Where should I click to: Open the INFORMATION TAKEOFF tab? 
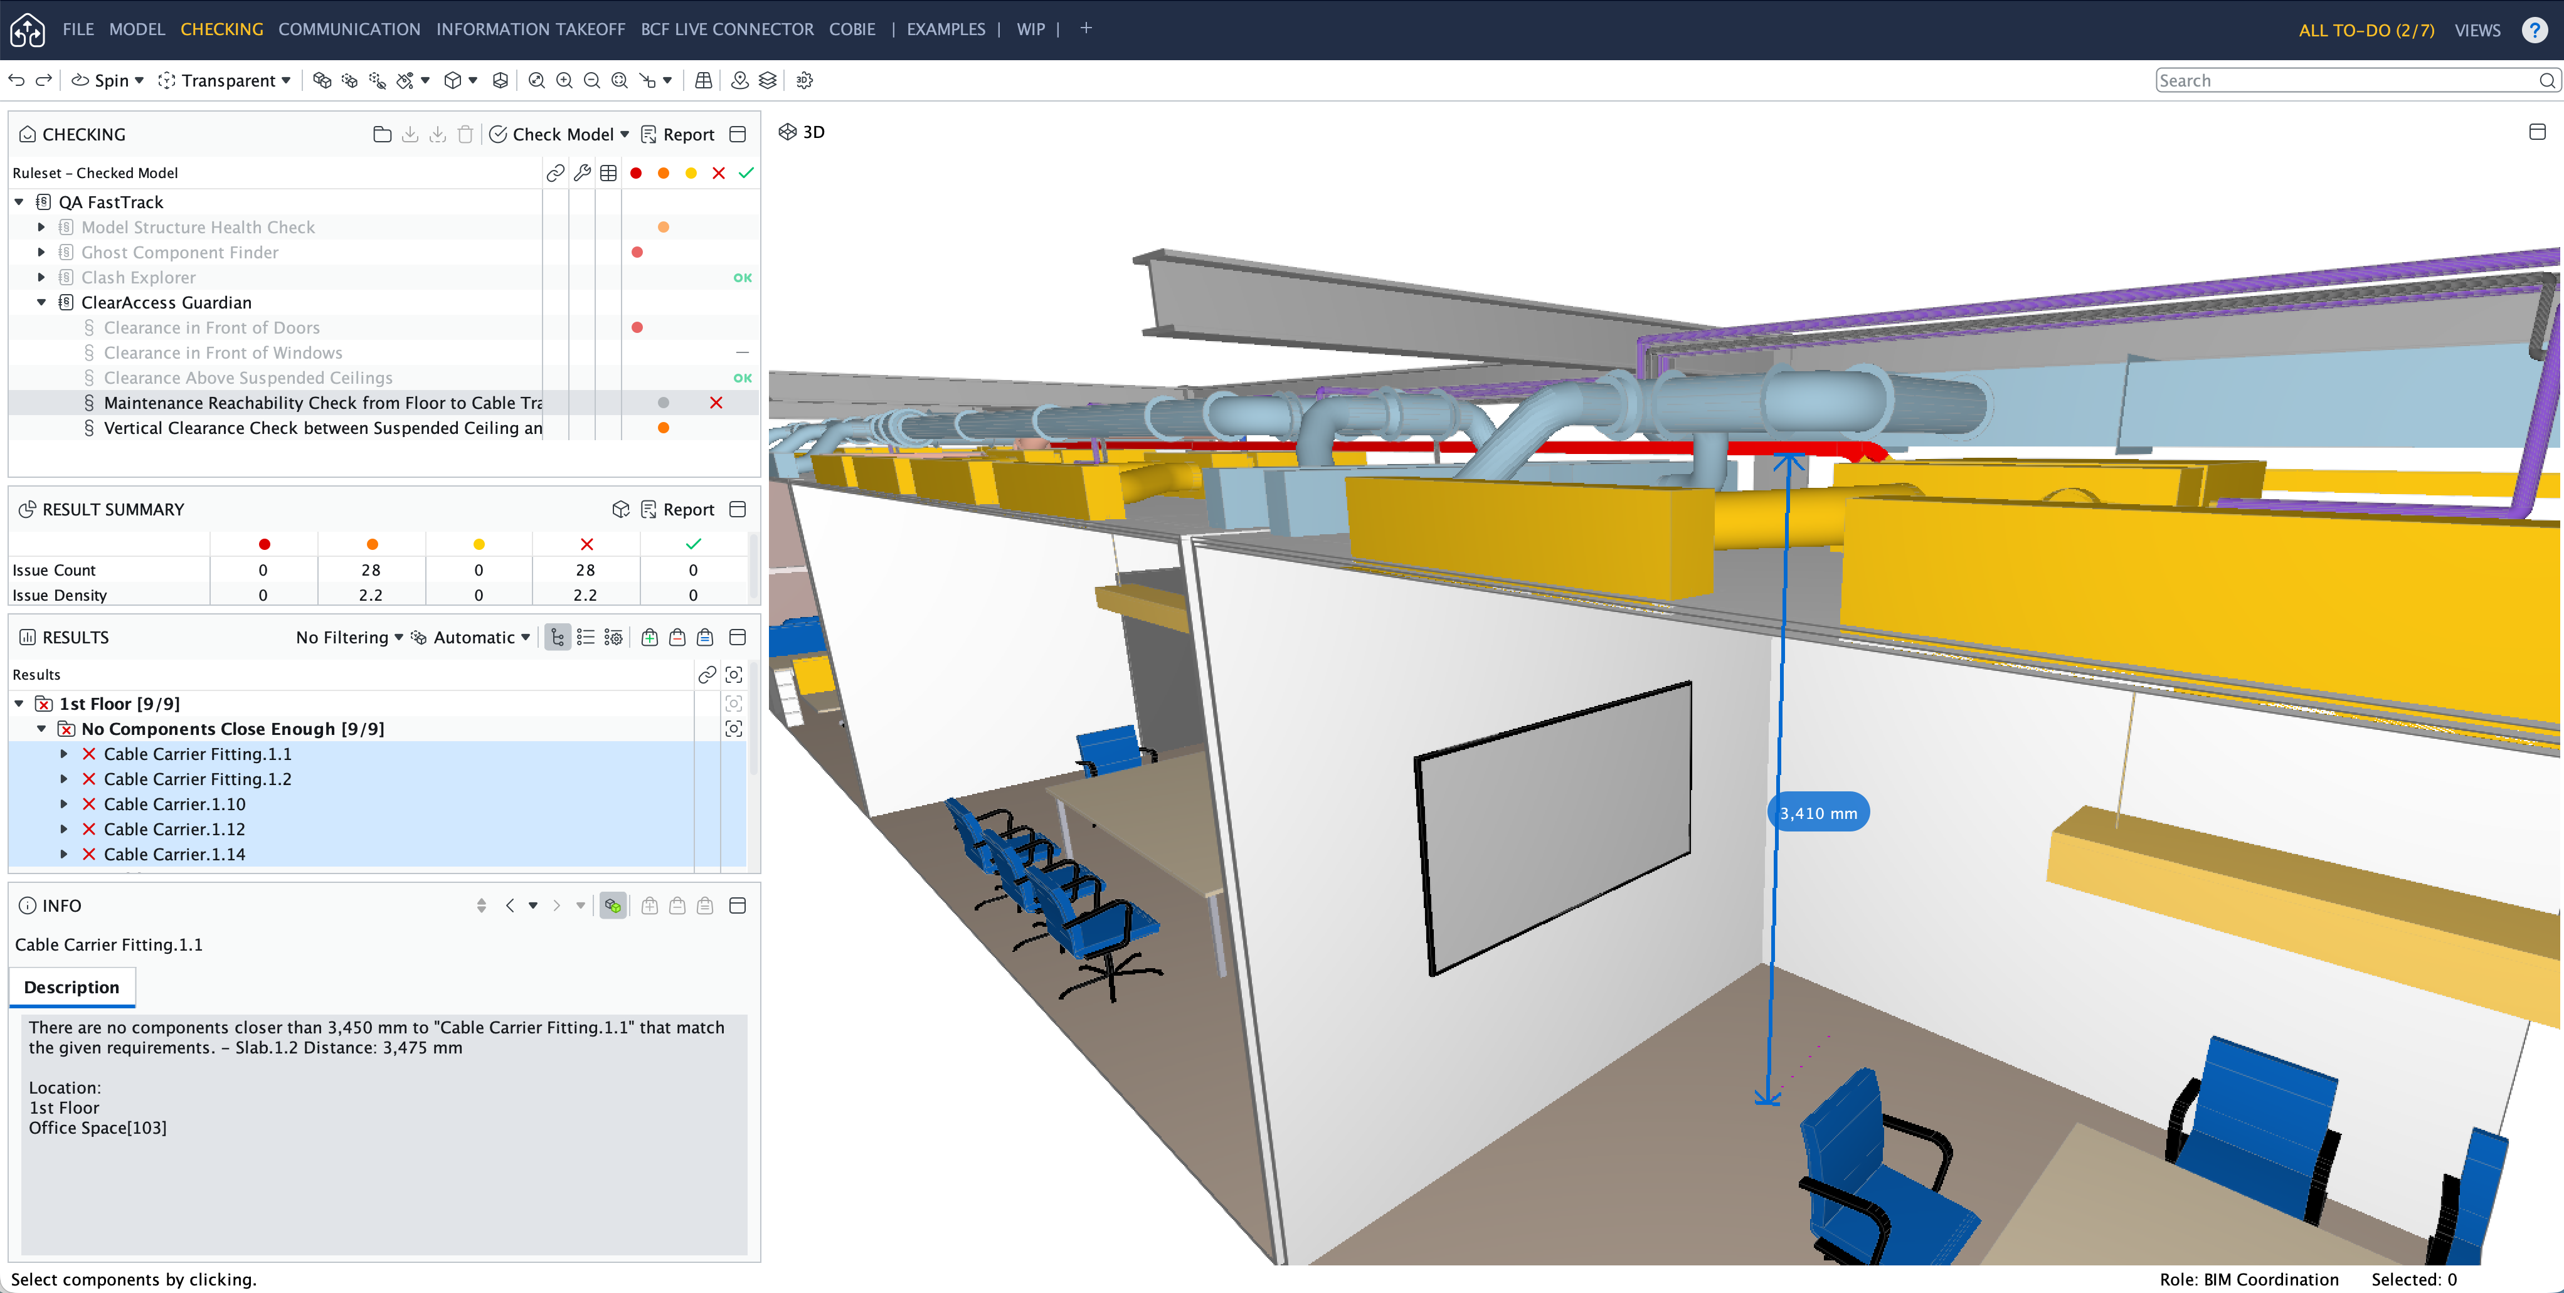point(529,29)
